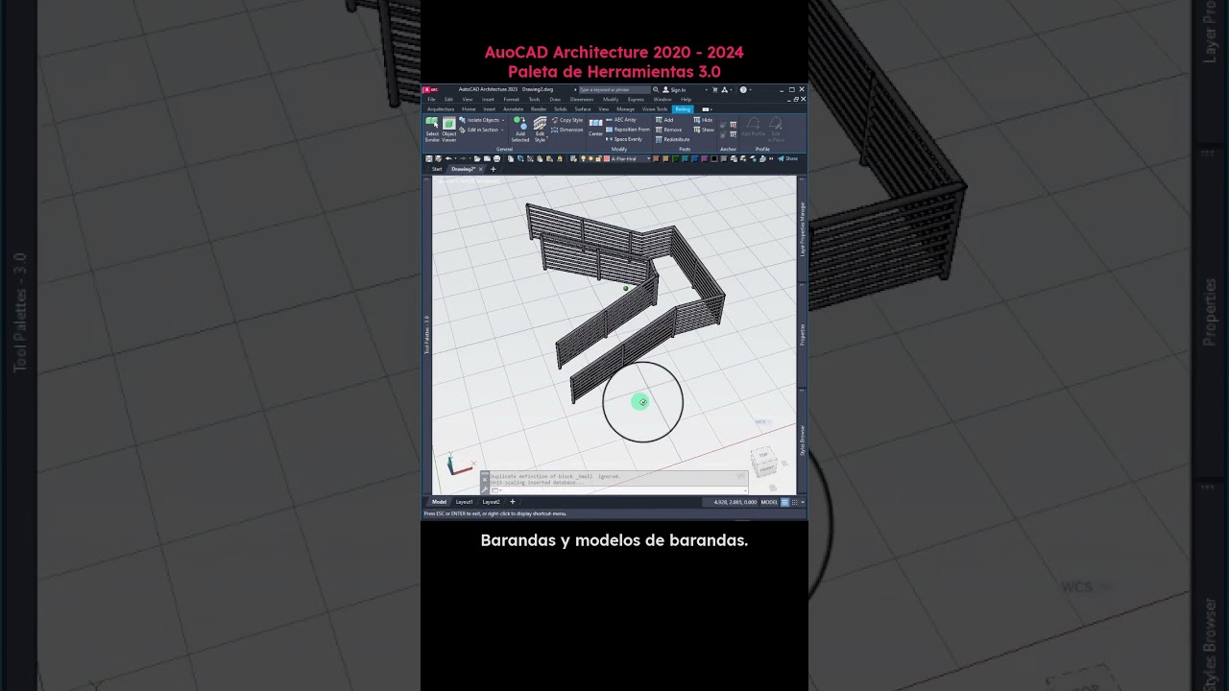1229x691 pixels.
Task: Click the Share icon in the toolbar
Action: [787, 158]
